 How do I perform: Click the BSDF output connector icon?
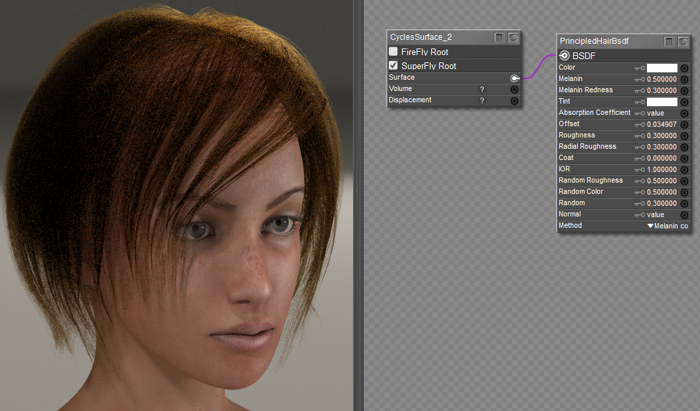coord(564,56)
